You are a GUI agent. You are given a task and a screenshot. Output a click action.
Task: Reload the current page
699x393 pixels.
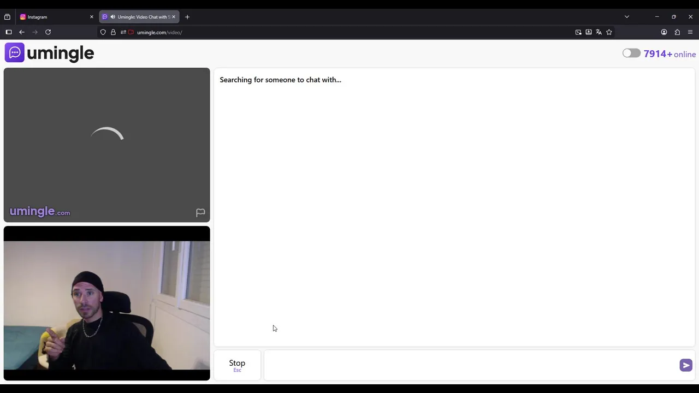point(48,32)
